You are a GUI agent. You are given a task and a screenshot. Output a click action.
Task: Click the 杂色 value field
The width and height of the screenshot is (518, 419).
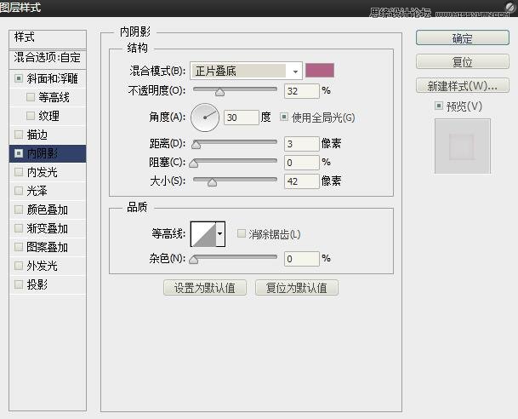coord(302,259)
